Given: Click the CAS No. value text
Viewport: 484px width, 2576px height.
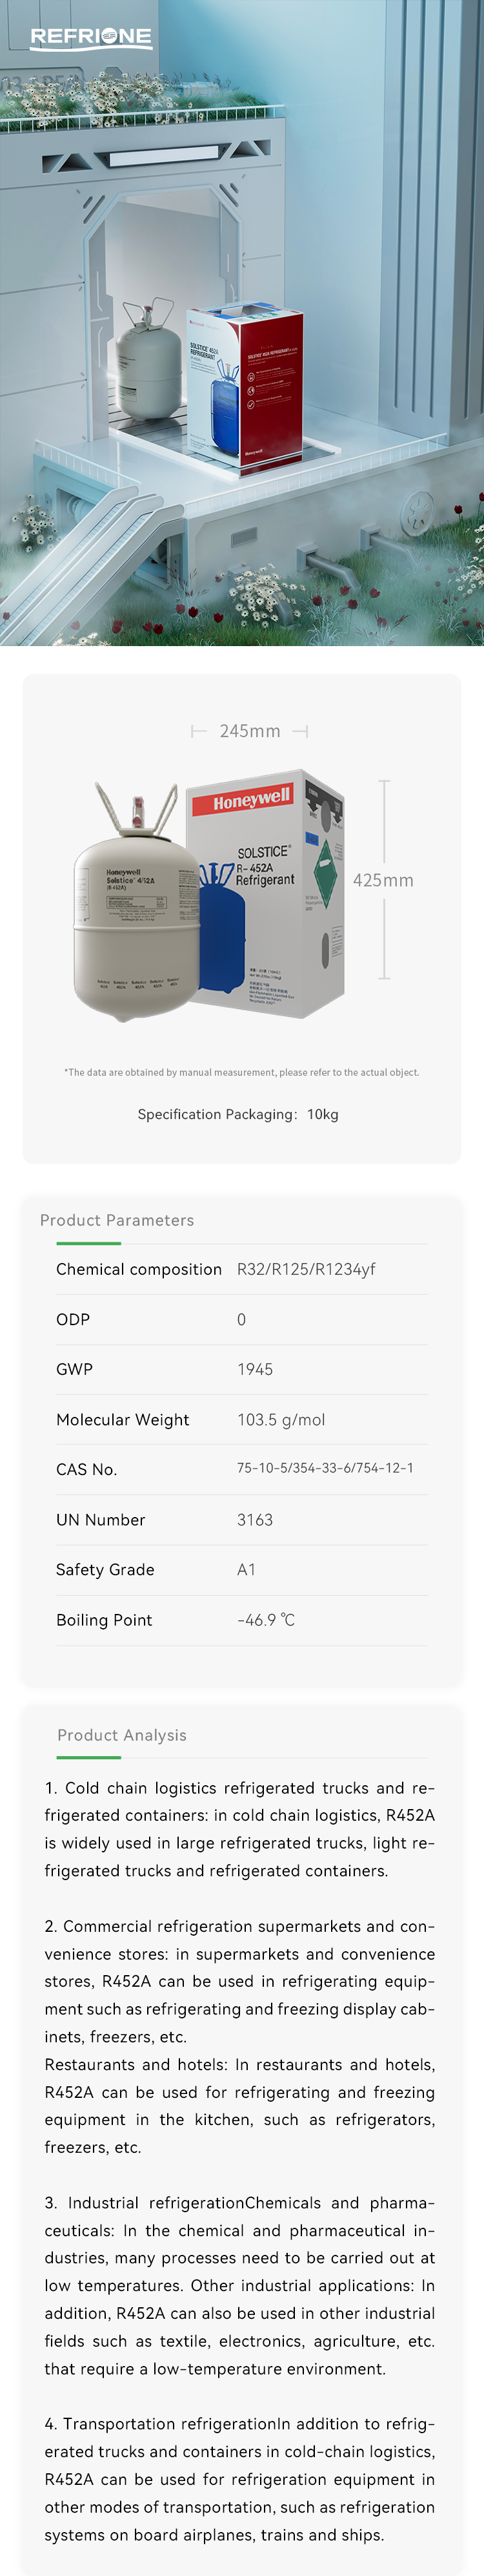Looking at the screenshot, I should tap(325, 1468).
